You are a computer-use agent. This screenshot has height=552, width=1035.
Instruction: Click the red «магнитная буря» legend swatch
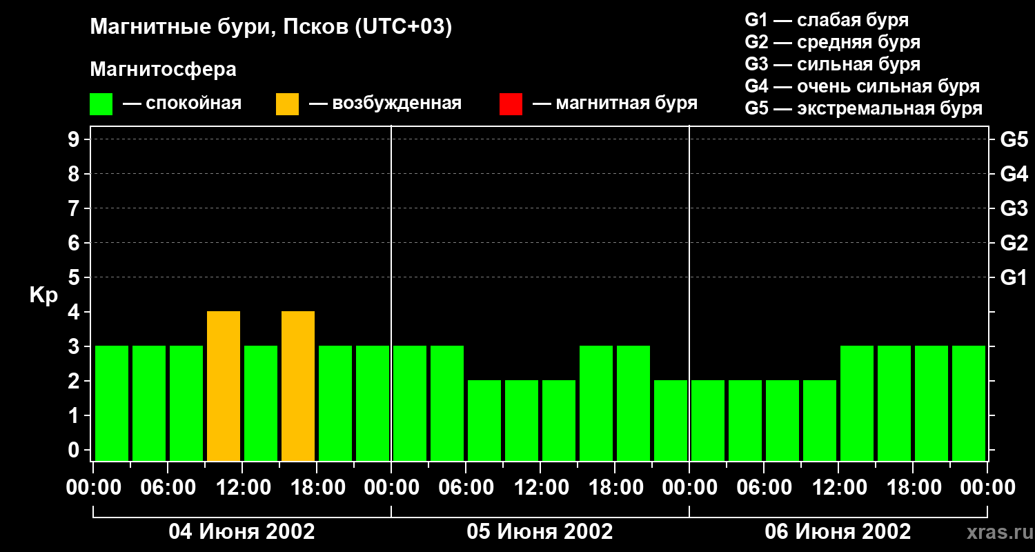click(511, 104)
